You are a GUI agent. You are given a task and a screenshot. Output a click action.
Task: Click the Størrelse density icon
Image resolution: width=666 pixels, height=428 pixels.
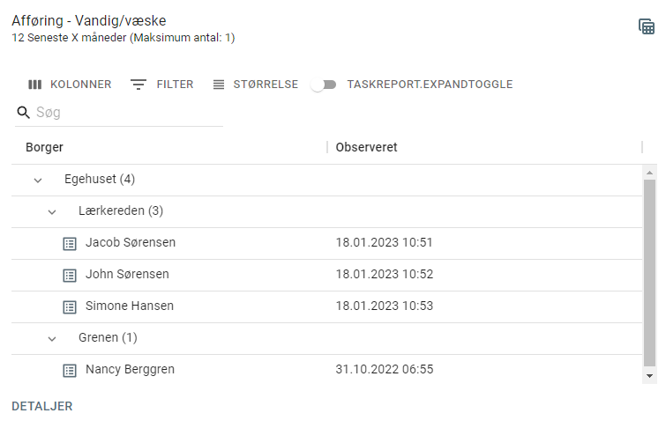click(x=218, y=85)
